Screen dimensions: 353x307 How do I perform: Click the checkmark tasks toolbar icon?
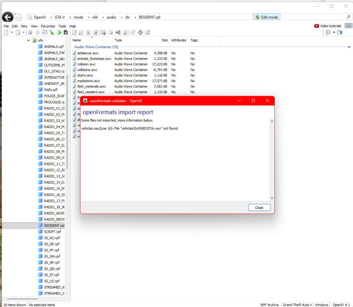tap(44, 32)
